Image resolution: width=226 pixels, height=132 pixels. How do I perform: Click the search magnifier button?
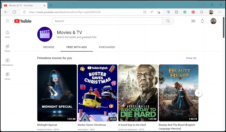[168, 21]
